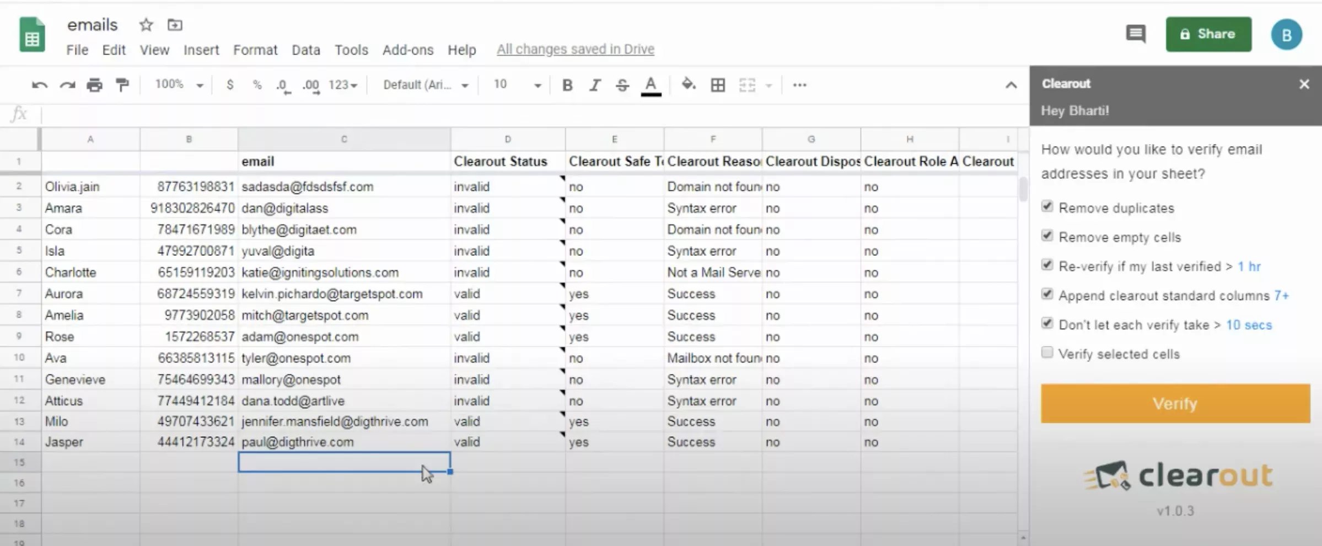
Task: Select cell kelvin.pichardo@targetspot.com
Action: click(x=344, y=293)
